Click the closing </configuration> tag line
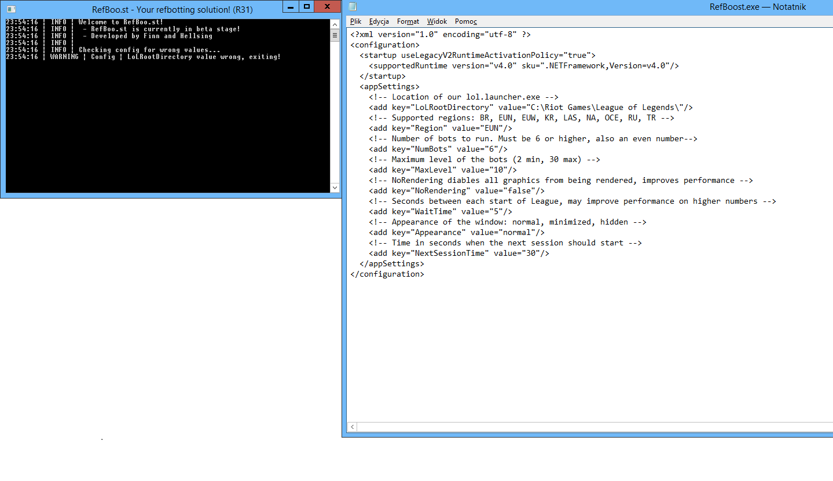 (387, 274)
